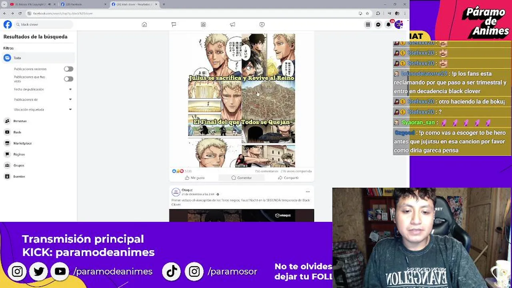Open the Facebook menu grid icon
512x288 pixels.
coord(368,24)
